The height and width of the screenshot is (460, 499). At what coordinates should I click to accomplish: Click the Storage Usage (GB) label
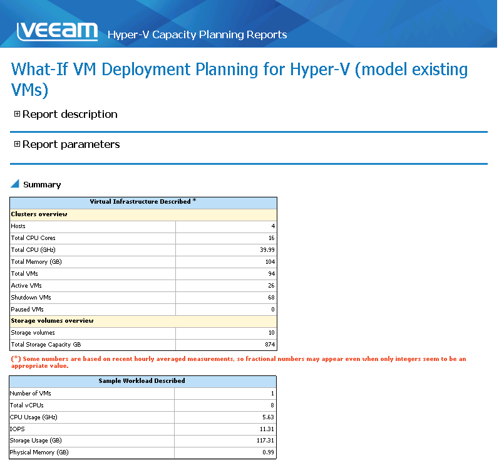coord(36,441)
